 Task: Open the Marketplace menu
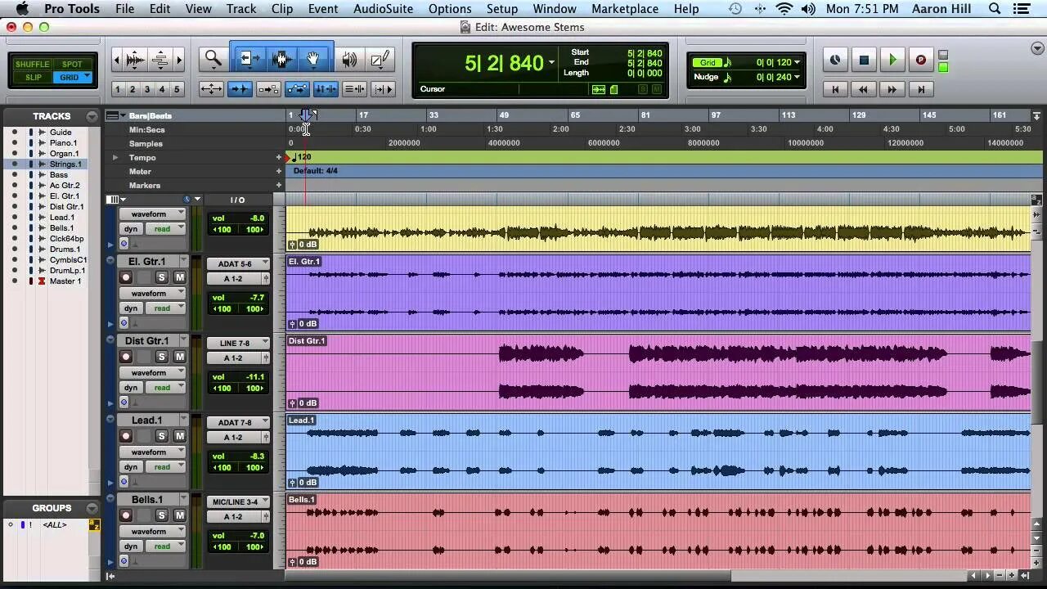tap(625, 9)
